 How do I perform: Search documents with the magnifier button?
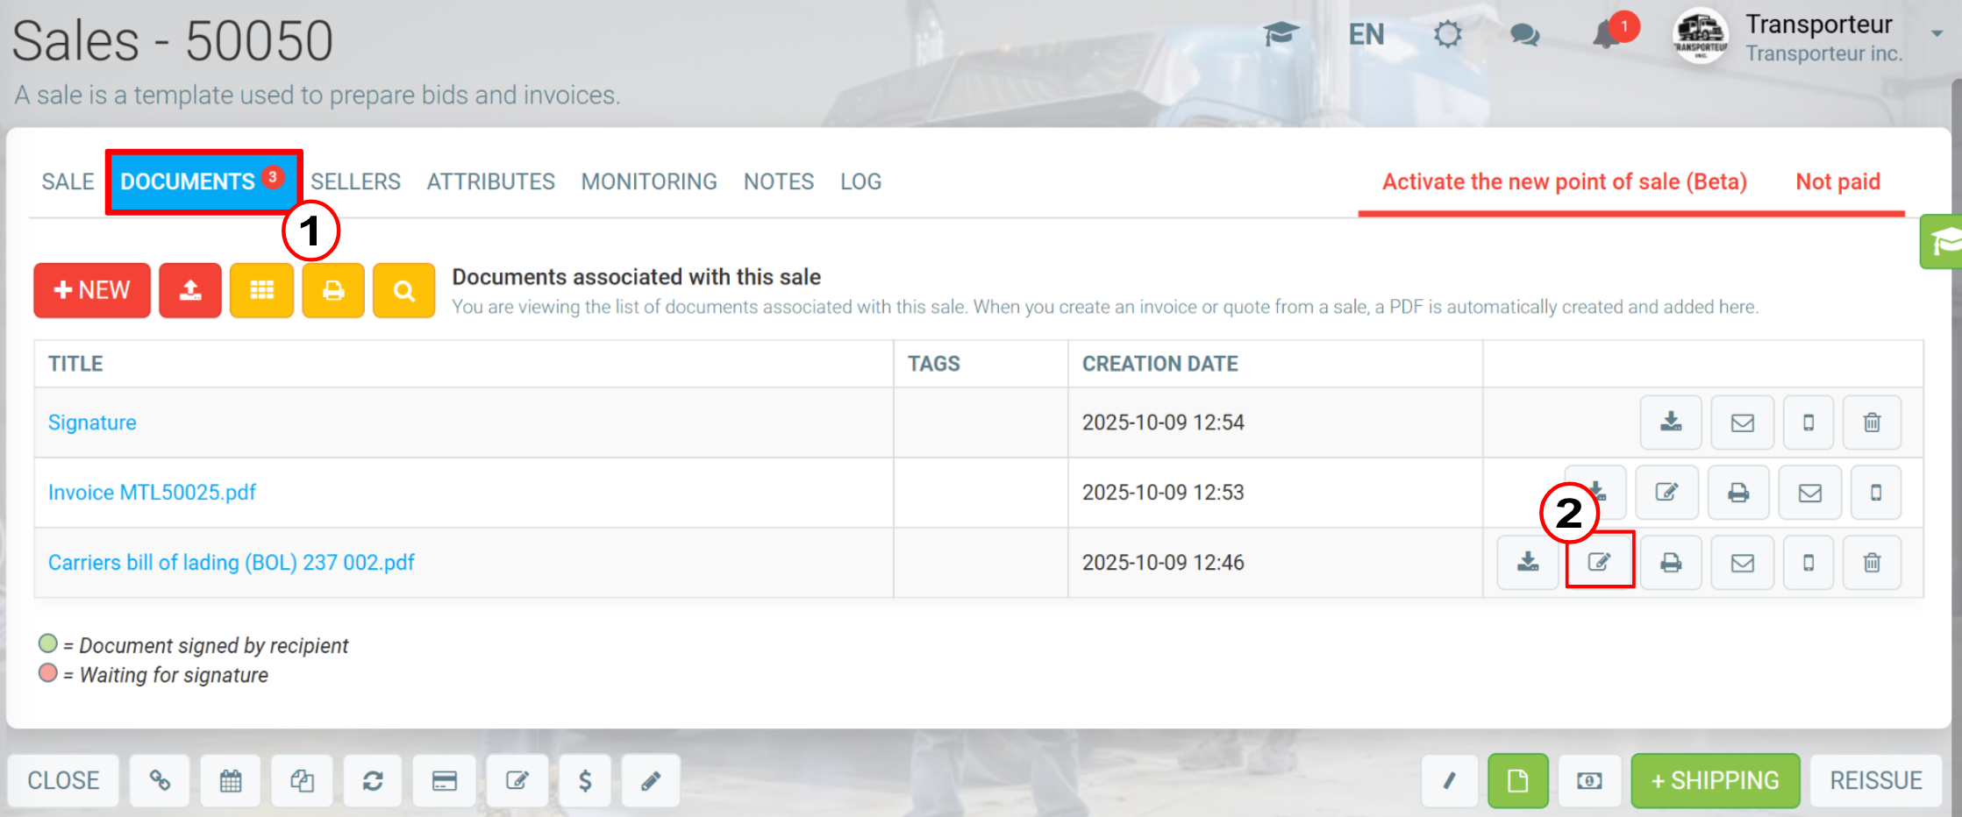coord(403,290)
